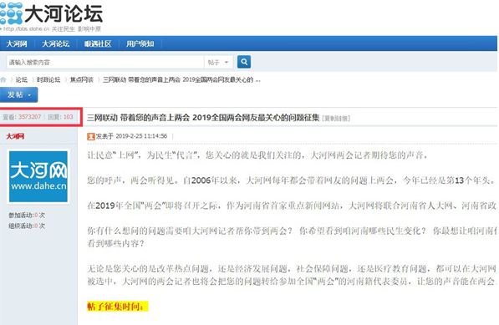Open the 发帖 dropdown button

pos(18,94)
